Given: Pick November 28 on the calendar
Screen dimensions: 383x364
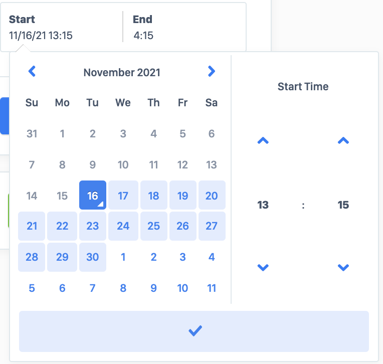Looking at the screenshot, I should point(32,257).
